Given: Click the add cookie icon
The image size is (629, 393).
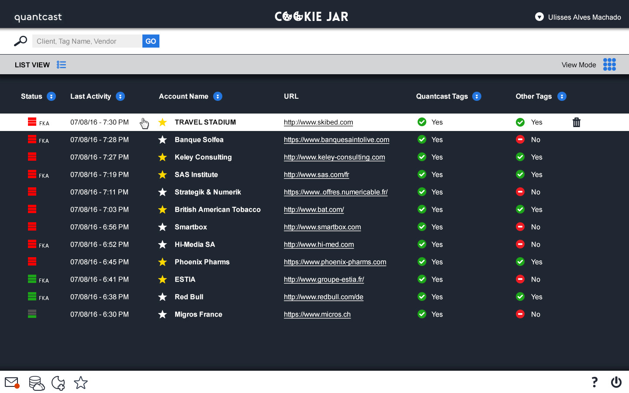Looking at the screenshot, I should click(58, 383).
